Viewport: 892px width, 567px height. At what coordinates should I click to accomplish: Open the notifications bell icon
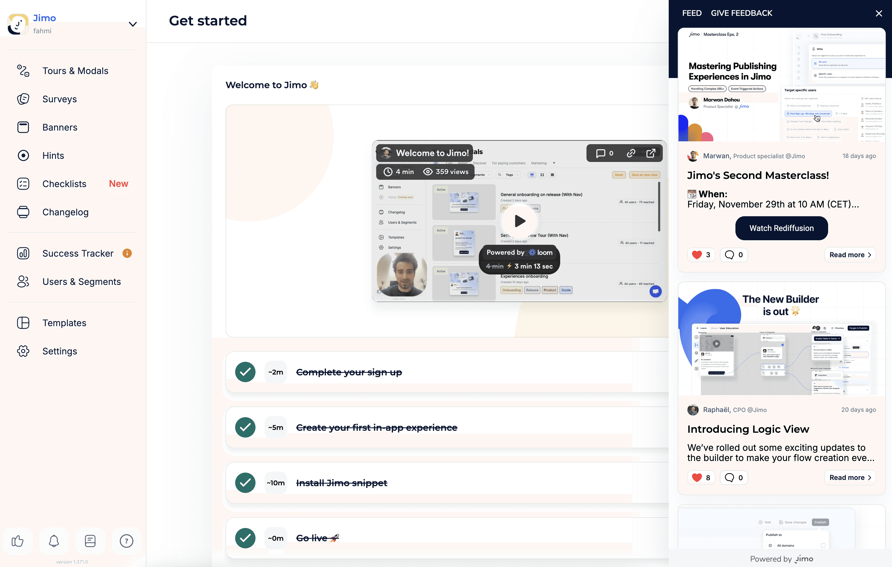(x=54, y=541)
